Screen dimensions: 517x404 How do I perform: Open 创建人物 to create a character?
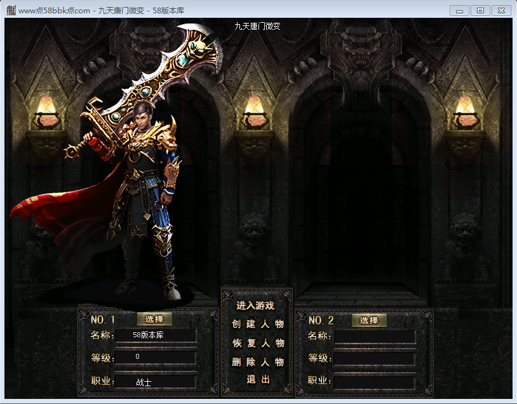tap(257, 324)
